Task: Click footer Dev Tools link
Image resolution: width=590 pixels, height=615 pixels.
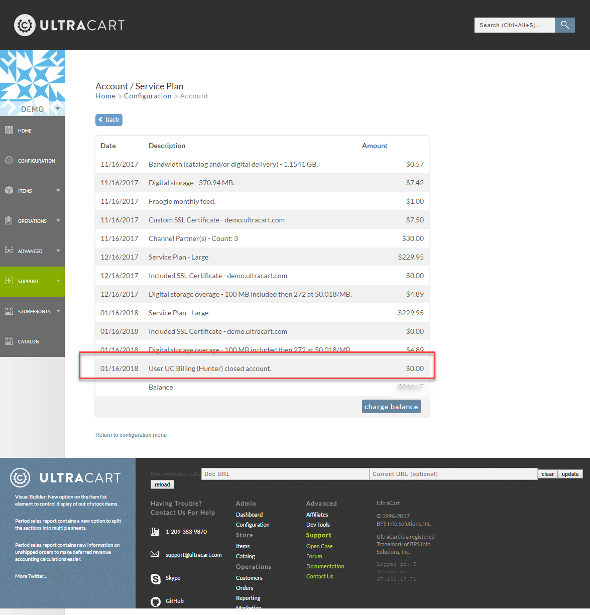Action: pyautogui.click(x=318, y=525)
